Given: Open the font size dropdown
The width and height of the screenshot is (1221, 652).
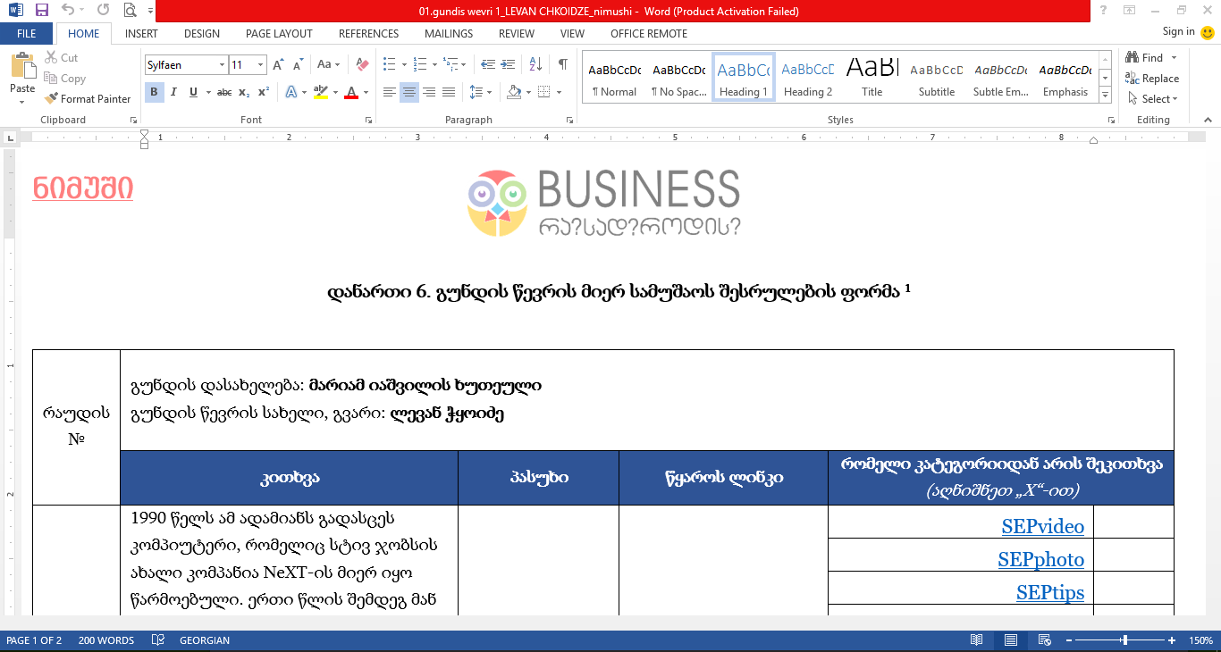Looking at the screenshot, I should (x=261, y=64).
